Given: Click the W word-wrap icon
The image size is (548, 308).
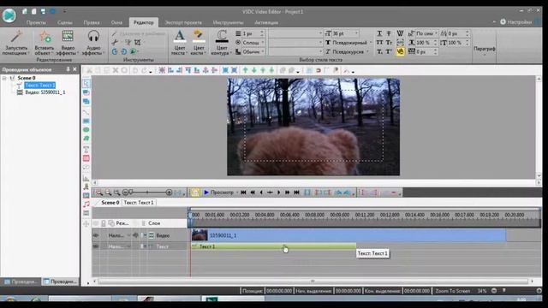Looking at the screenshot, I should point(400,33).
